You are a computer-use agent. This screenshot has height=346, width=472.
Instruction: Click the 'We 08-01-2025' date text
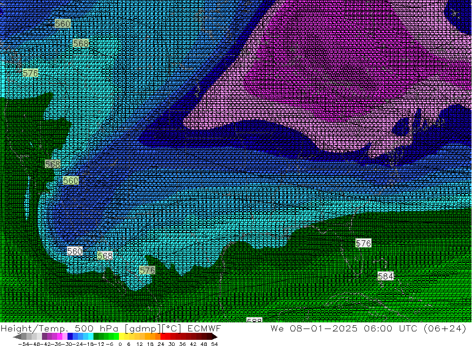314,328
